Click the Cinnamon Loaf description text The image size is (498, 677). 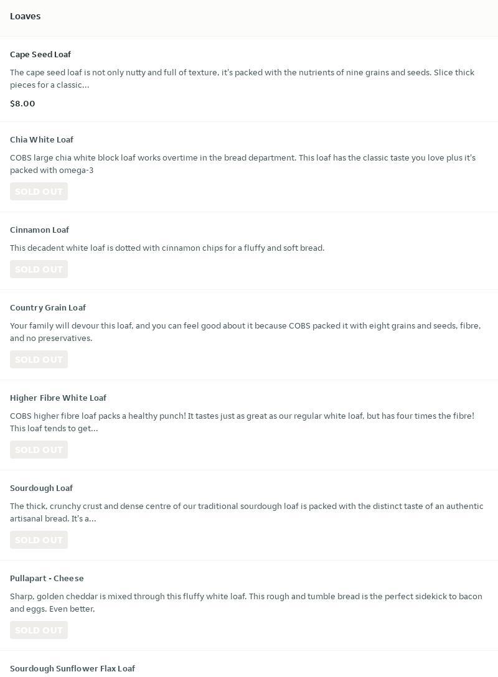[167, 248]
